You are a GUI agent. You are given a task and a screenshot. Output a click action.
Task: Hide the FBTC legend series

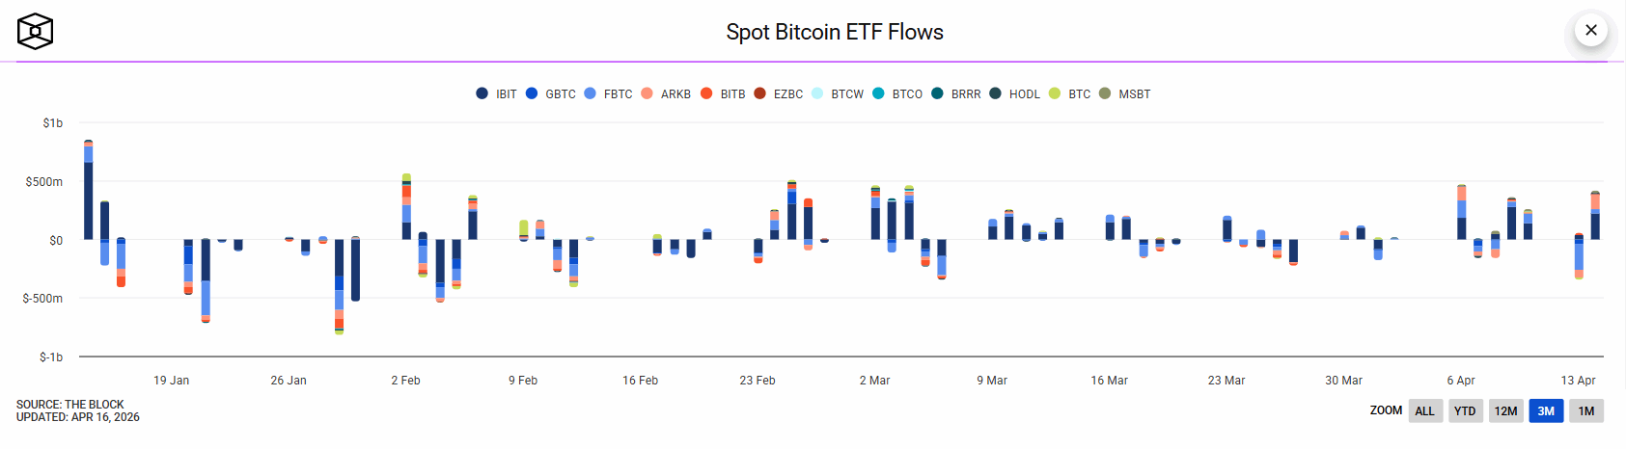[608, 93]
